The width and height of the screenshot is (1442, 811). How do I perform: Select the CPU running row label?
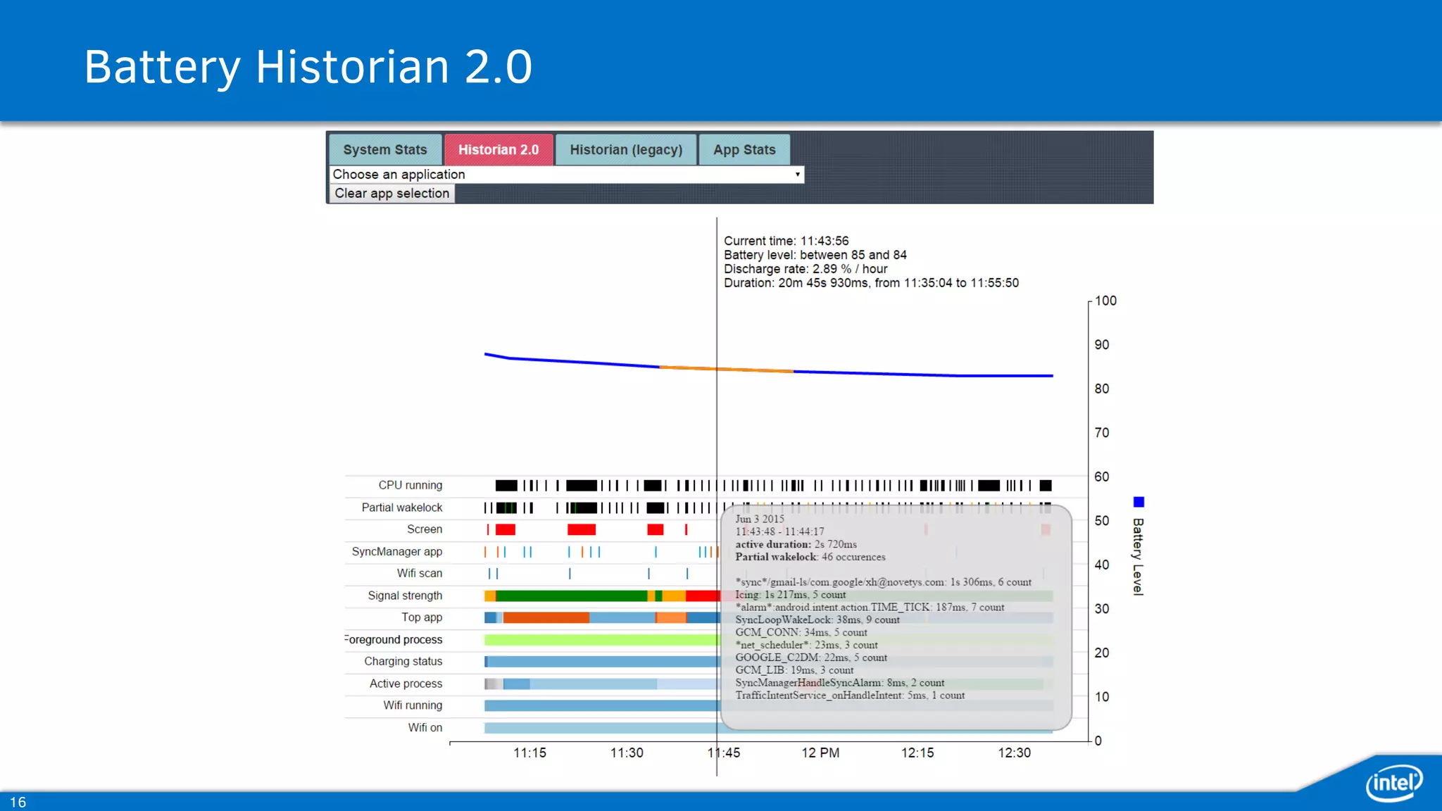[410, 485]
